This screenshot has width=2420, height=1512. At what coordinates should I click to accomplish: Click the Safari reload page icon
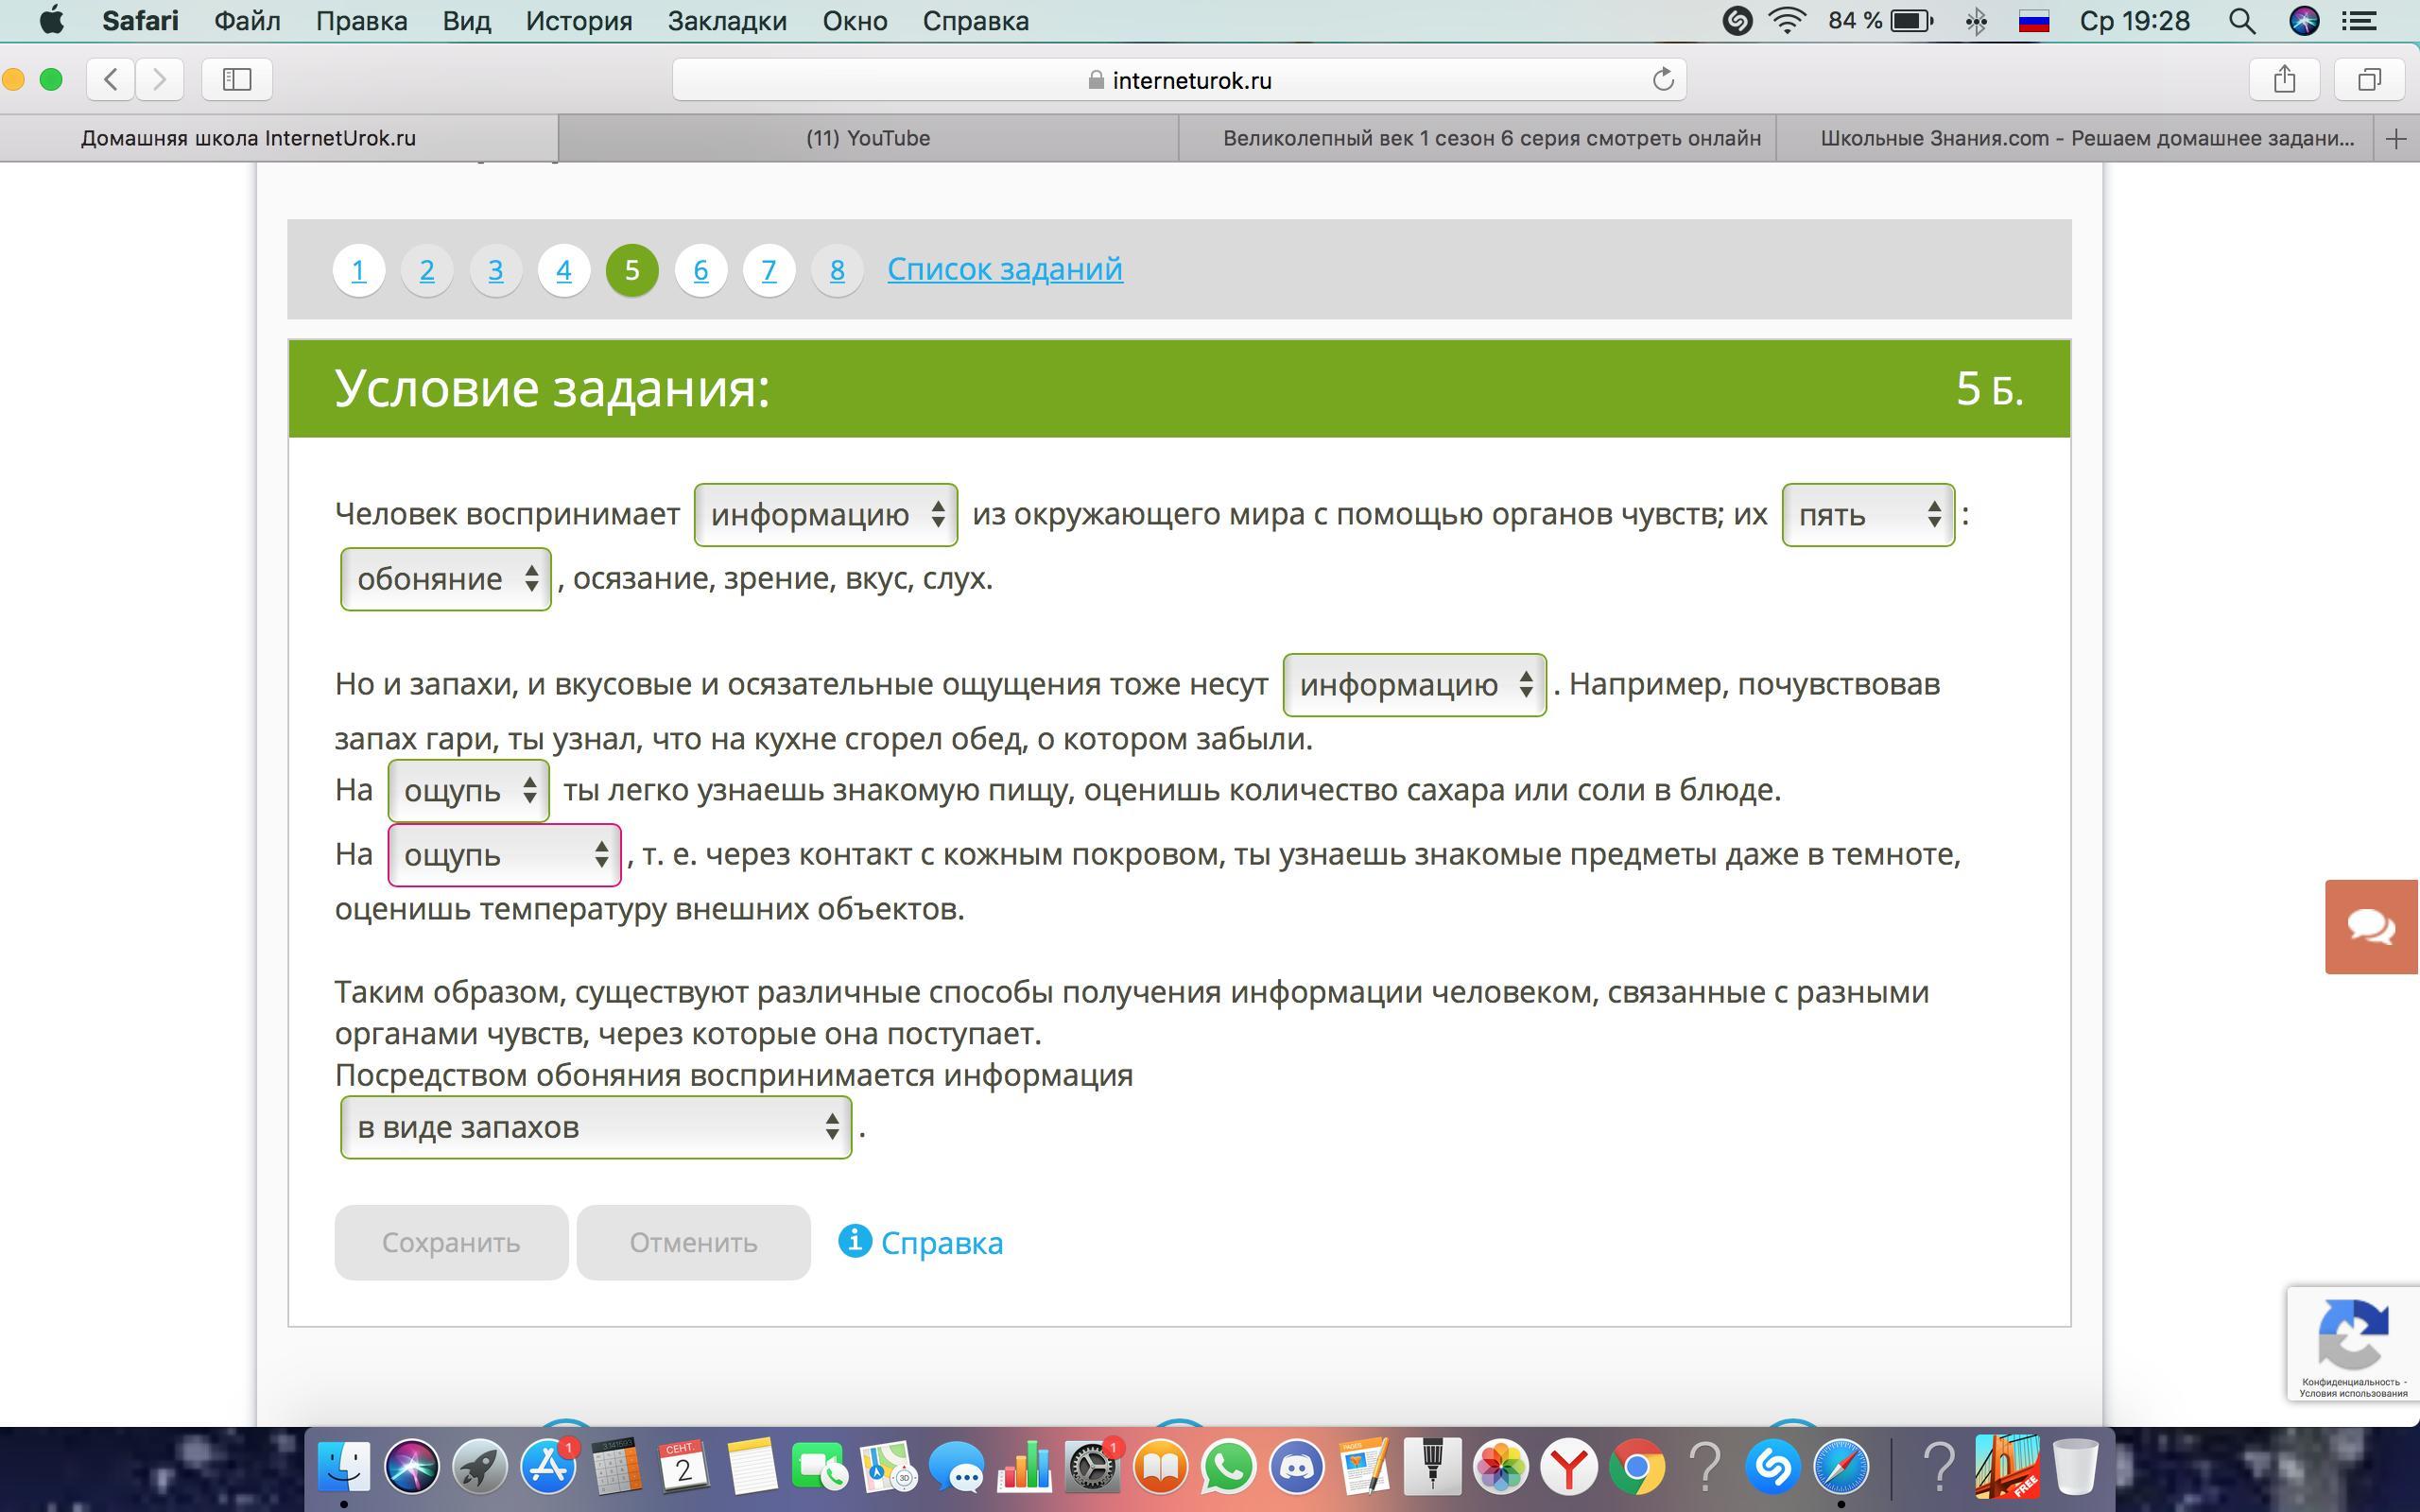coord(1662,80)
